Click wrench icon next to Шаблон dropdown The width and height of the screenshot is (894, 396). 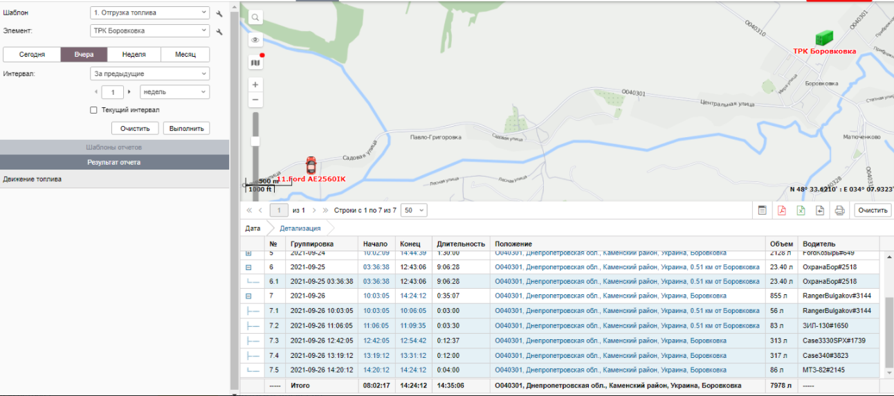pyautogui.click(x=219, y=13)
